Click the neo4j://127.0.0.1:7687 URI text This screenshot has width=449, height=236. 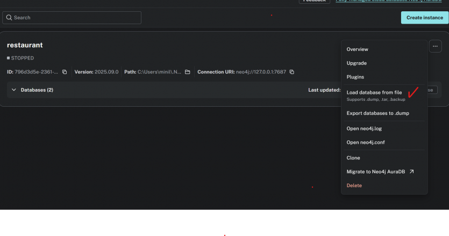261,72
